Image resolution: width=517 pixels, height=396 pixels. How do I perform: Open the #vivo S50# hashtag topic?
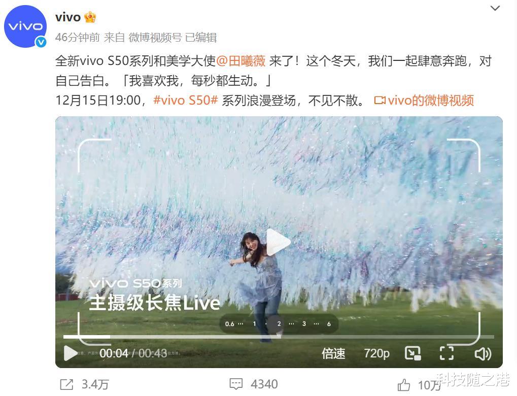[186, 100]
